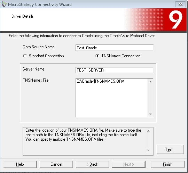
Task: Close the Connectivity Wizard window
Action: [180, 5]
